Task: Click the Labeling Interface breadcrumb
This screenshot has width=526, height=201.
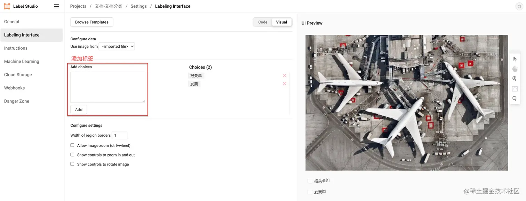Action: [x=173, y=6]
